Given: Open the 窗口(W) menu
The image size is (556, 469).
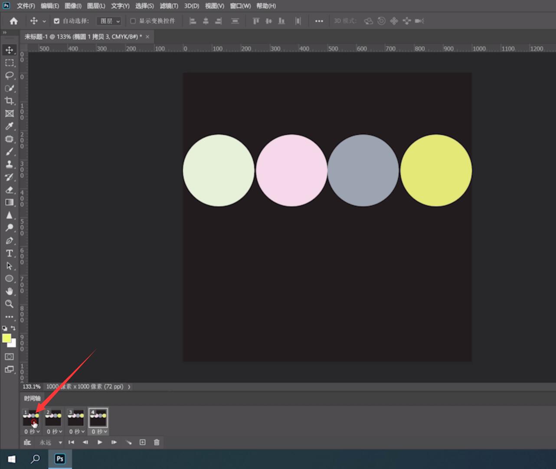Looking at the screenshot, I should tap(240, 6).
